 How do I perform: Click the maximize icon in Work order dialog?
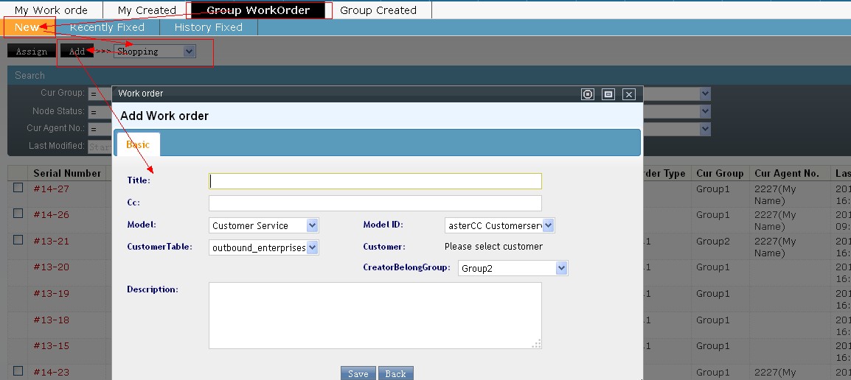608,94
